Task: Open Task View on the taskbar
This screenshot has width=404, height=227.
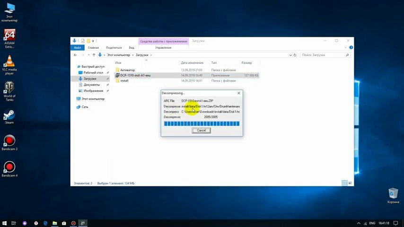Action: (x=14, y=223)
